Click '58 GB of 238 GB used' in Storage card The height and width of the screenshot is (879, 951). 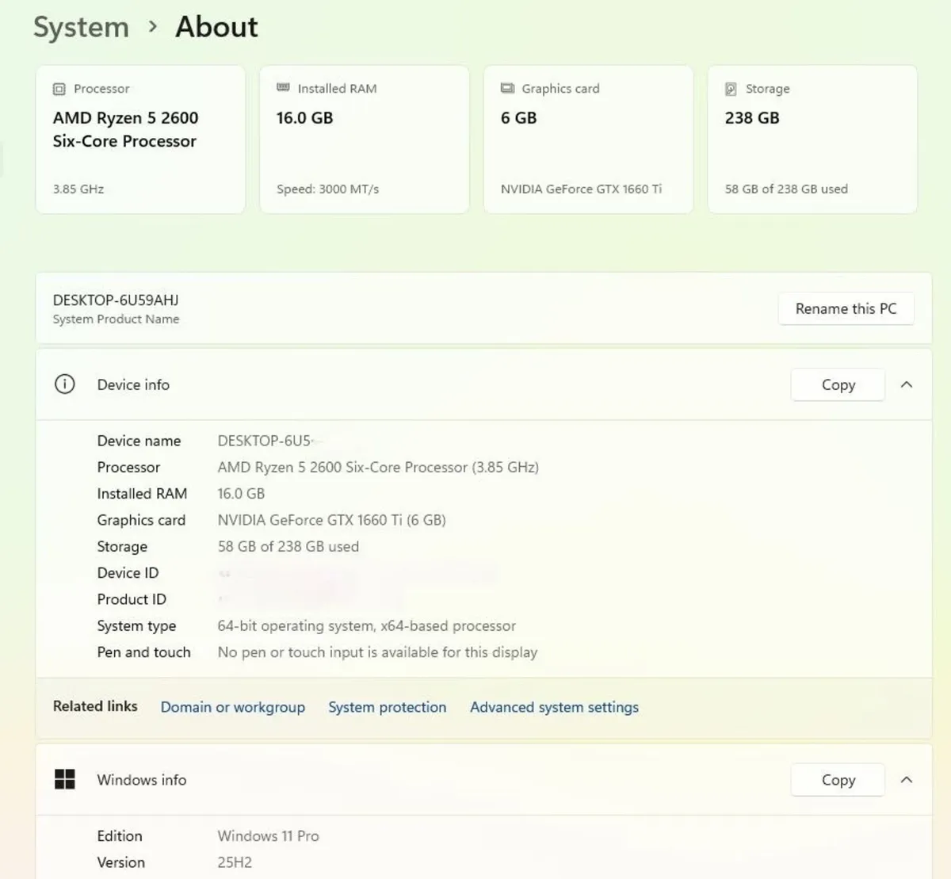click(786, 189)
